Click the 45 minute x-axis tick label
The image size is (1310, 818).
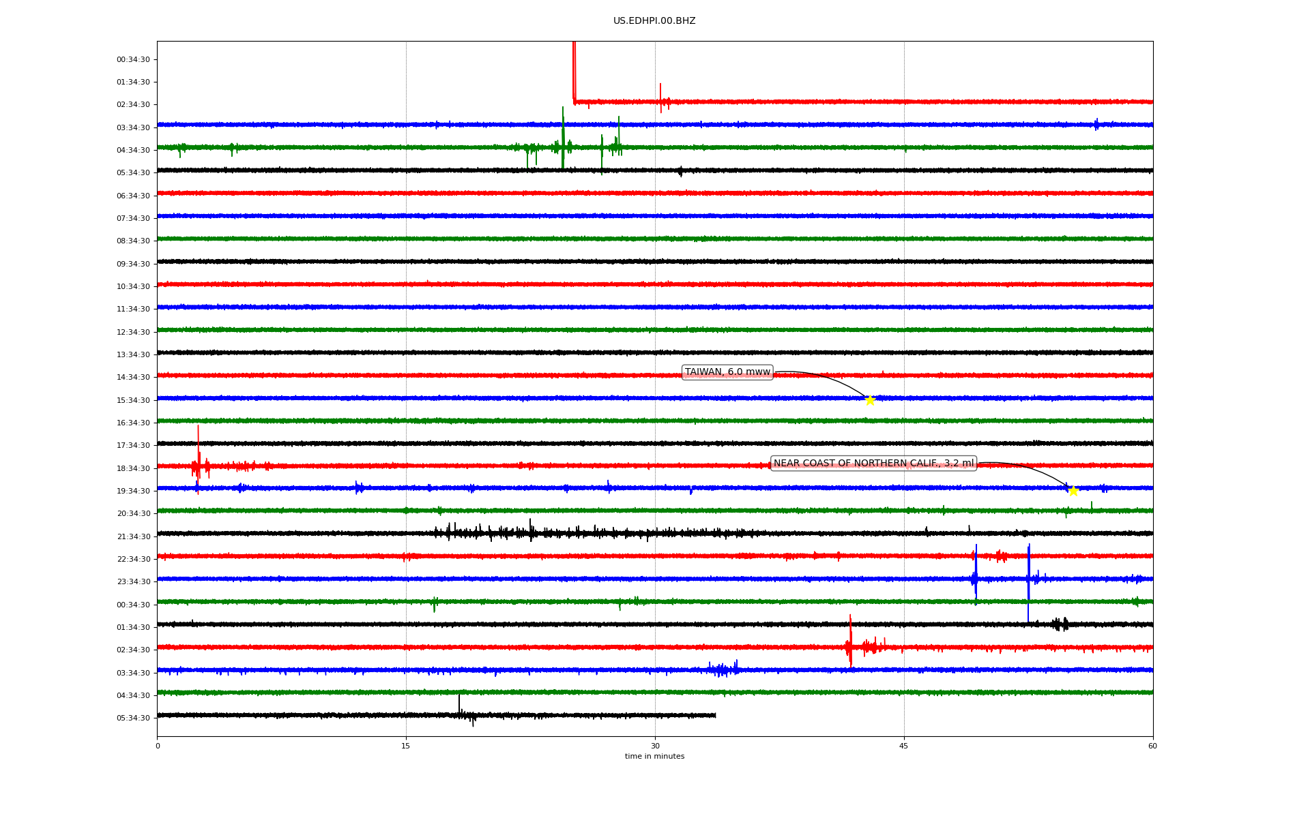(904, 746)
